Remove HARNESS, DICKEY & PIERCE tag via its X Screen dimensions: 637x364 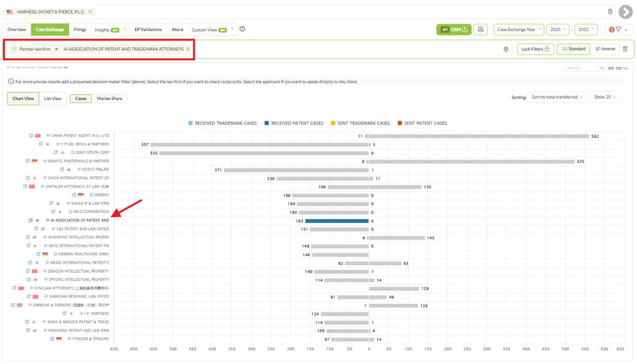[90, 12]
